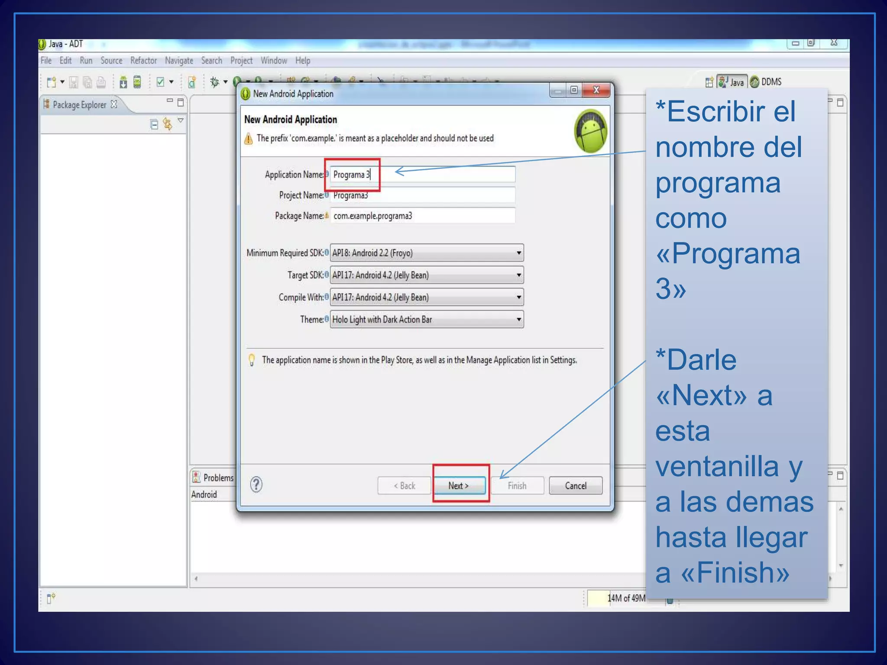Expand the Lint check dropdown arrow
Image resolution: width=887 pixels, height=665 pixels.
pyautogui.click(x=172, y=82)
